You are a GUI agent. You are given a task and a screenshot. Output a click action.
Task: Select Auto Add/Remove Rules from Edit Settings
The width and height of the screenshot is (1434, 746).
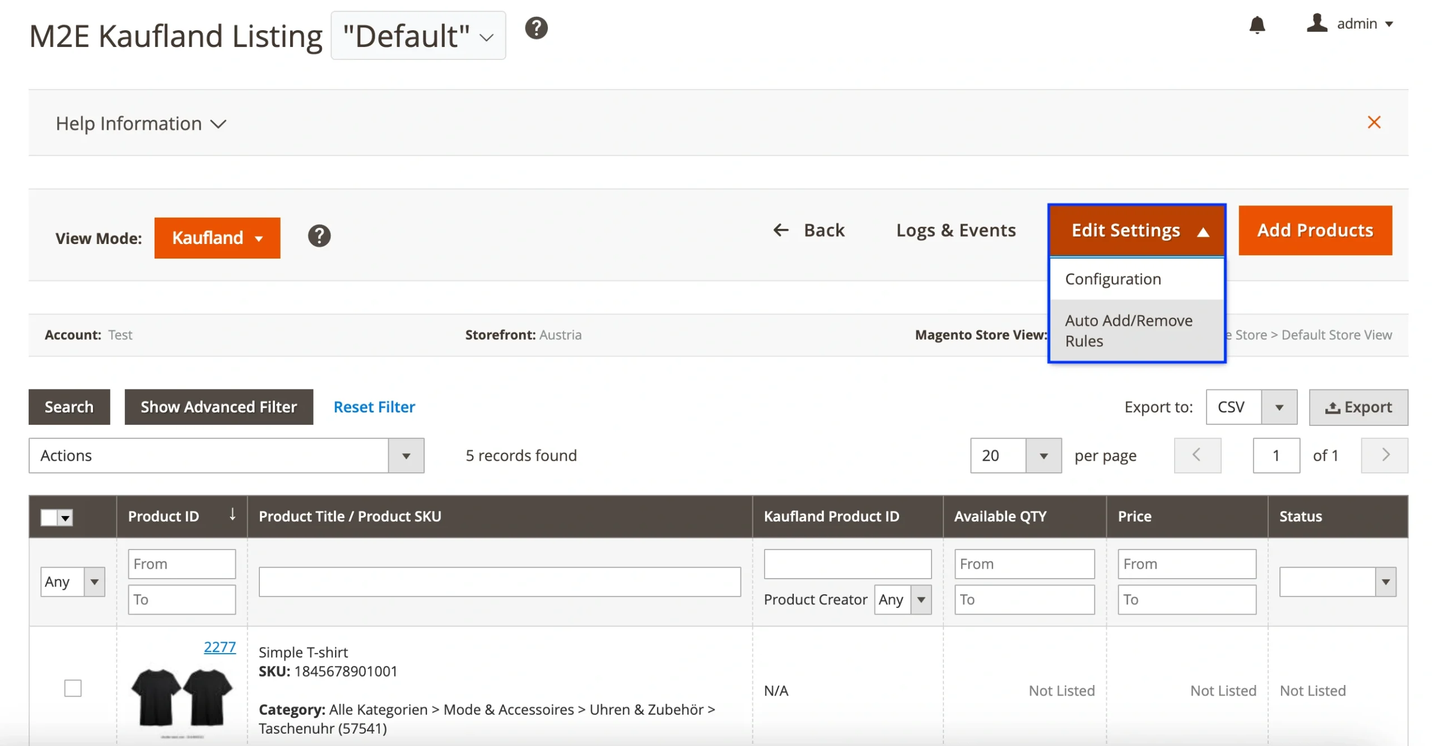tap(1129, 330)
